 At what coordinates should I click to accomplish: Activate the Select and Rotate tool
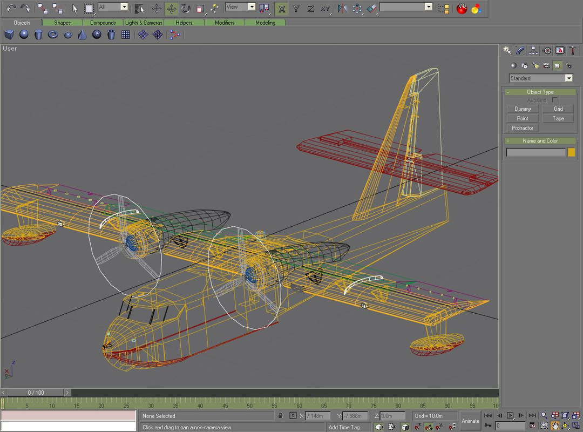click(186, 8)
